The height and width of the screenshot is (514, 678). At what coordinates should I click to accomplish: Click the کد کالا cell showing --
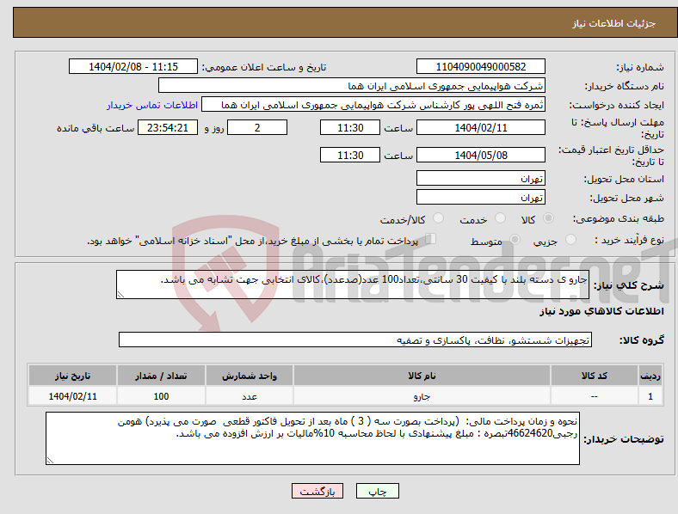(x=595, y=396)
